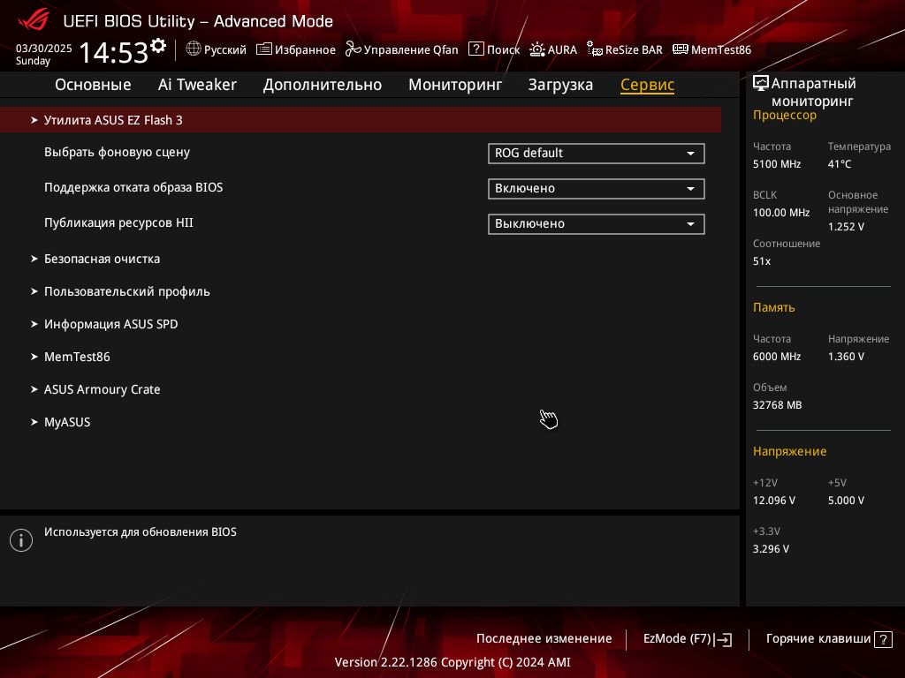Select the Сервис tab

648,85
